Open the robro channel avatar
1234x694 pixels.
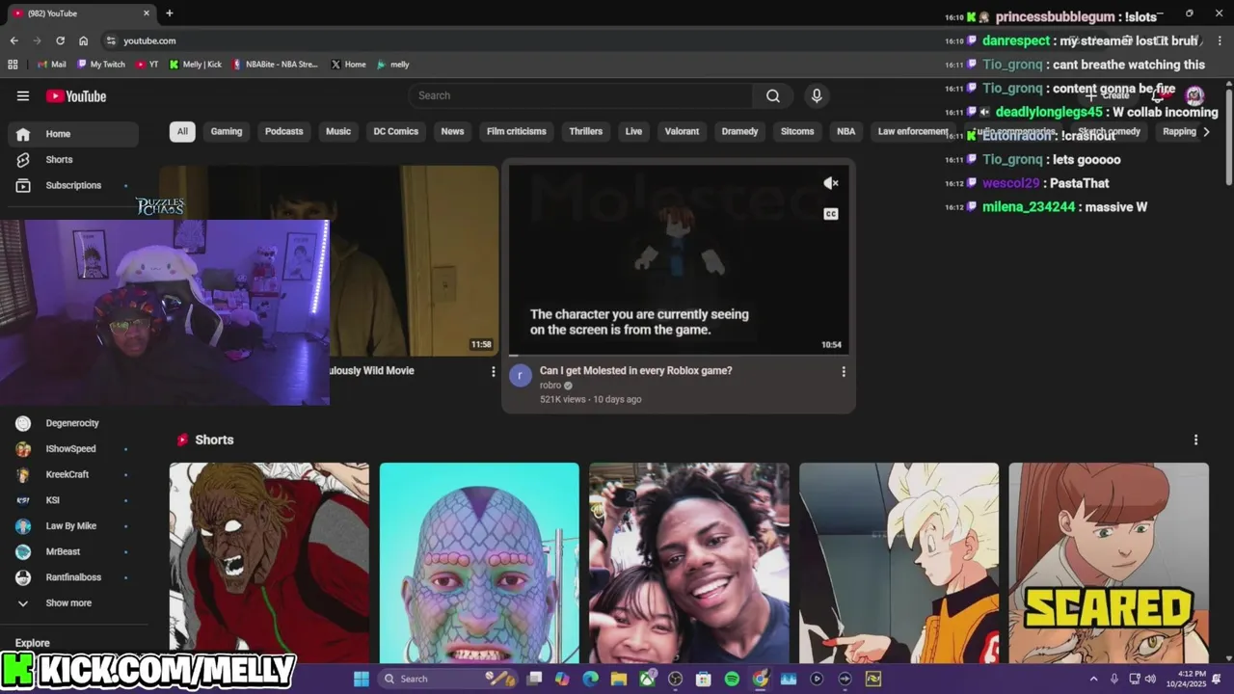pos(521,376)
